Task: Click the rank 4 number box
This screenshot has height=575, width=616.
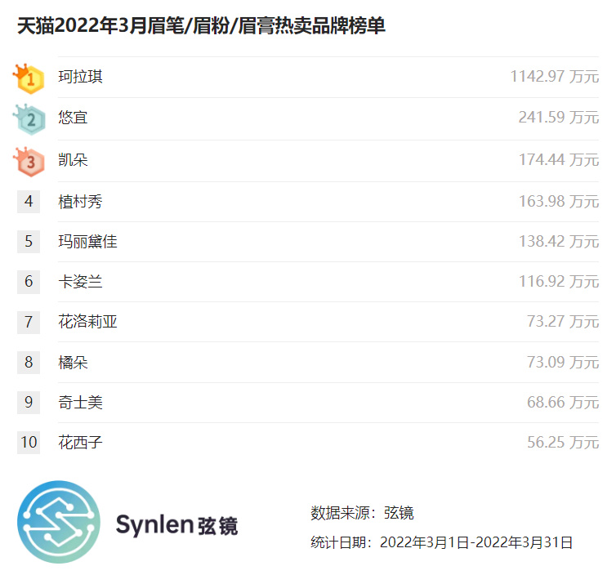Action: pyautogui.click(x=29, y=201)
